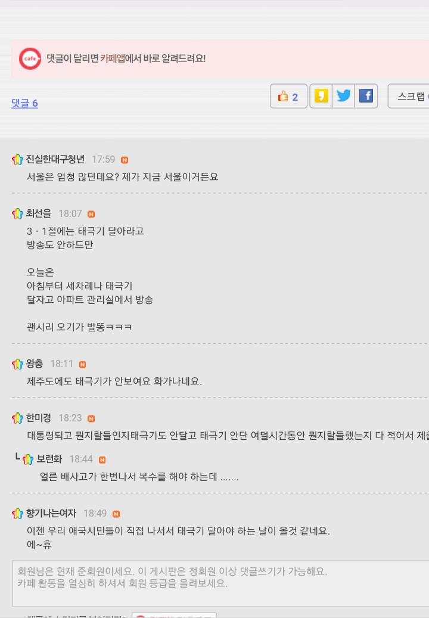
Task: Share the post on Facebook
Action: coord(366,96)
